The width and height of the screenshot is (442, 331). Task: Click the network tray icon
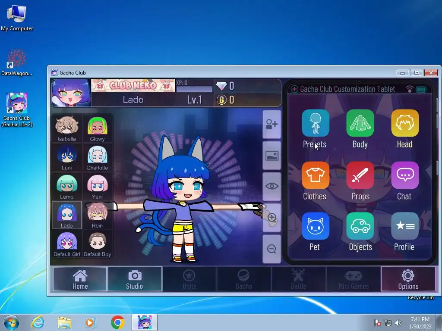tap(388, 323)
